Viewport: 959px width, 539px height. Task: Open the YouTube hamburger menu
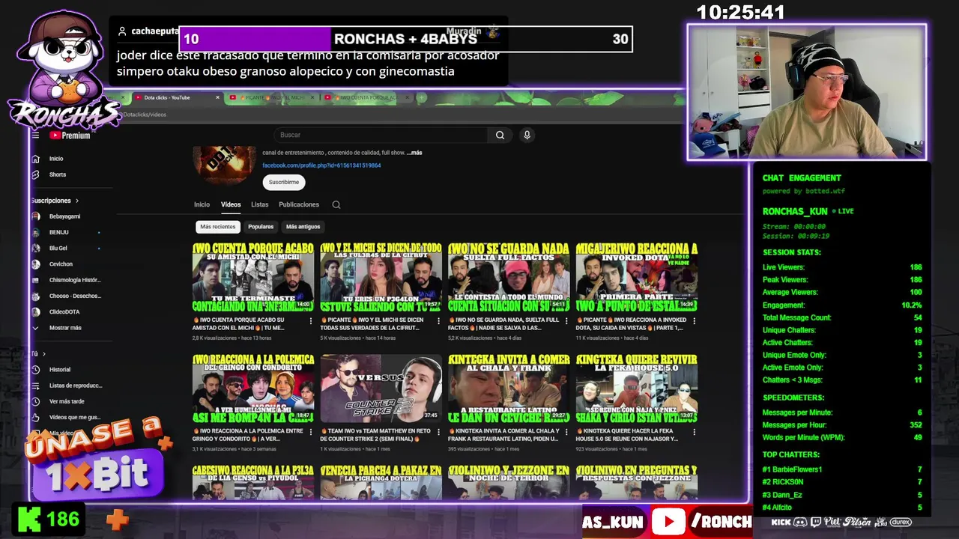(35, 135)
